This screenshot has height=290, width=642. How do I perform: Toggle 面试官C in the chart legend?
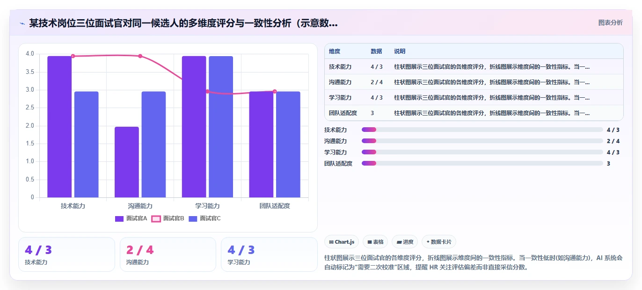coord(204,218)
